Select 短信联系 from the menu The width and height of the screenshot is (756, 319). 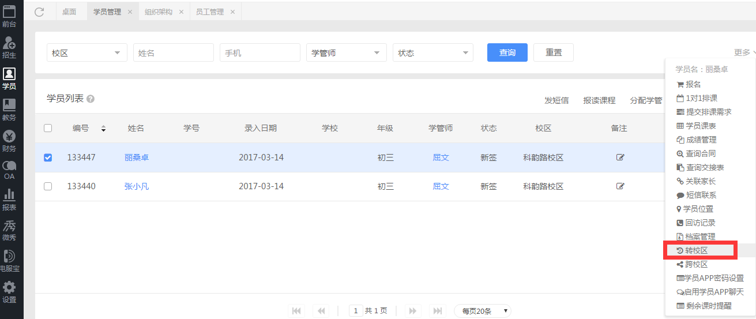(x=696, y=195)
